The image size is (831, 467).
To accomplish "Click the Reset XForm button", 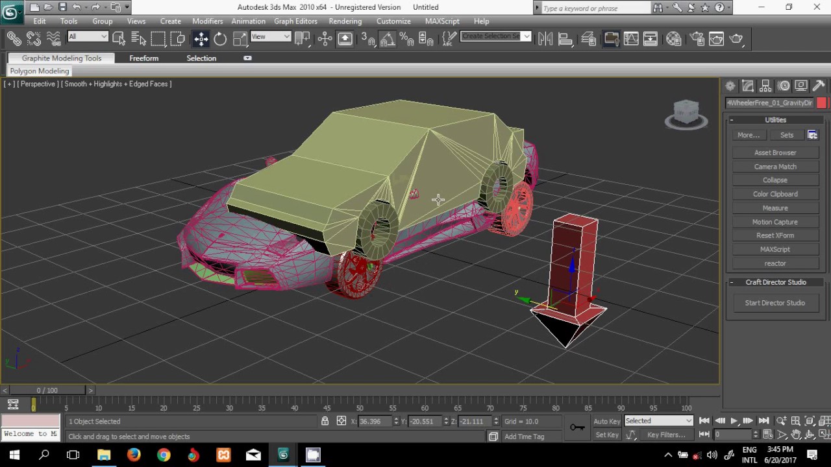I will point(775,235).
